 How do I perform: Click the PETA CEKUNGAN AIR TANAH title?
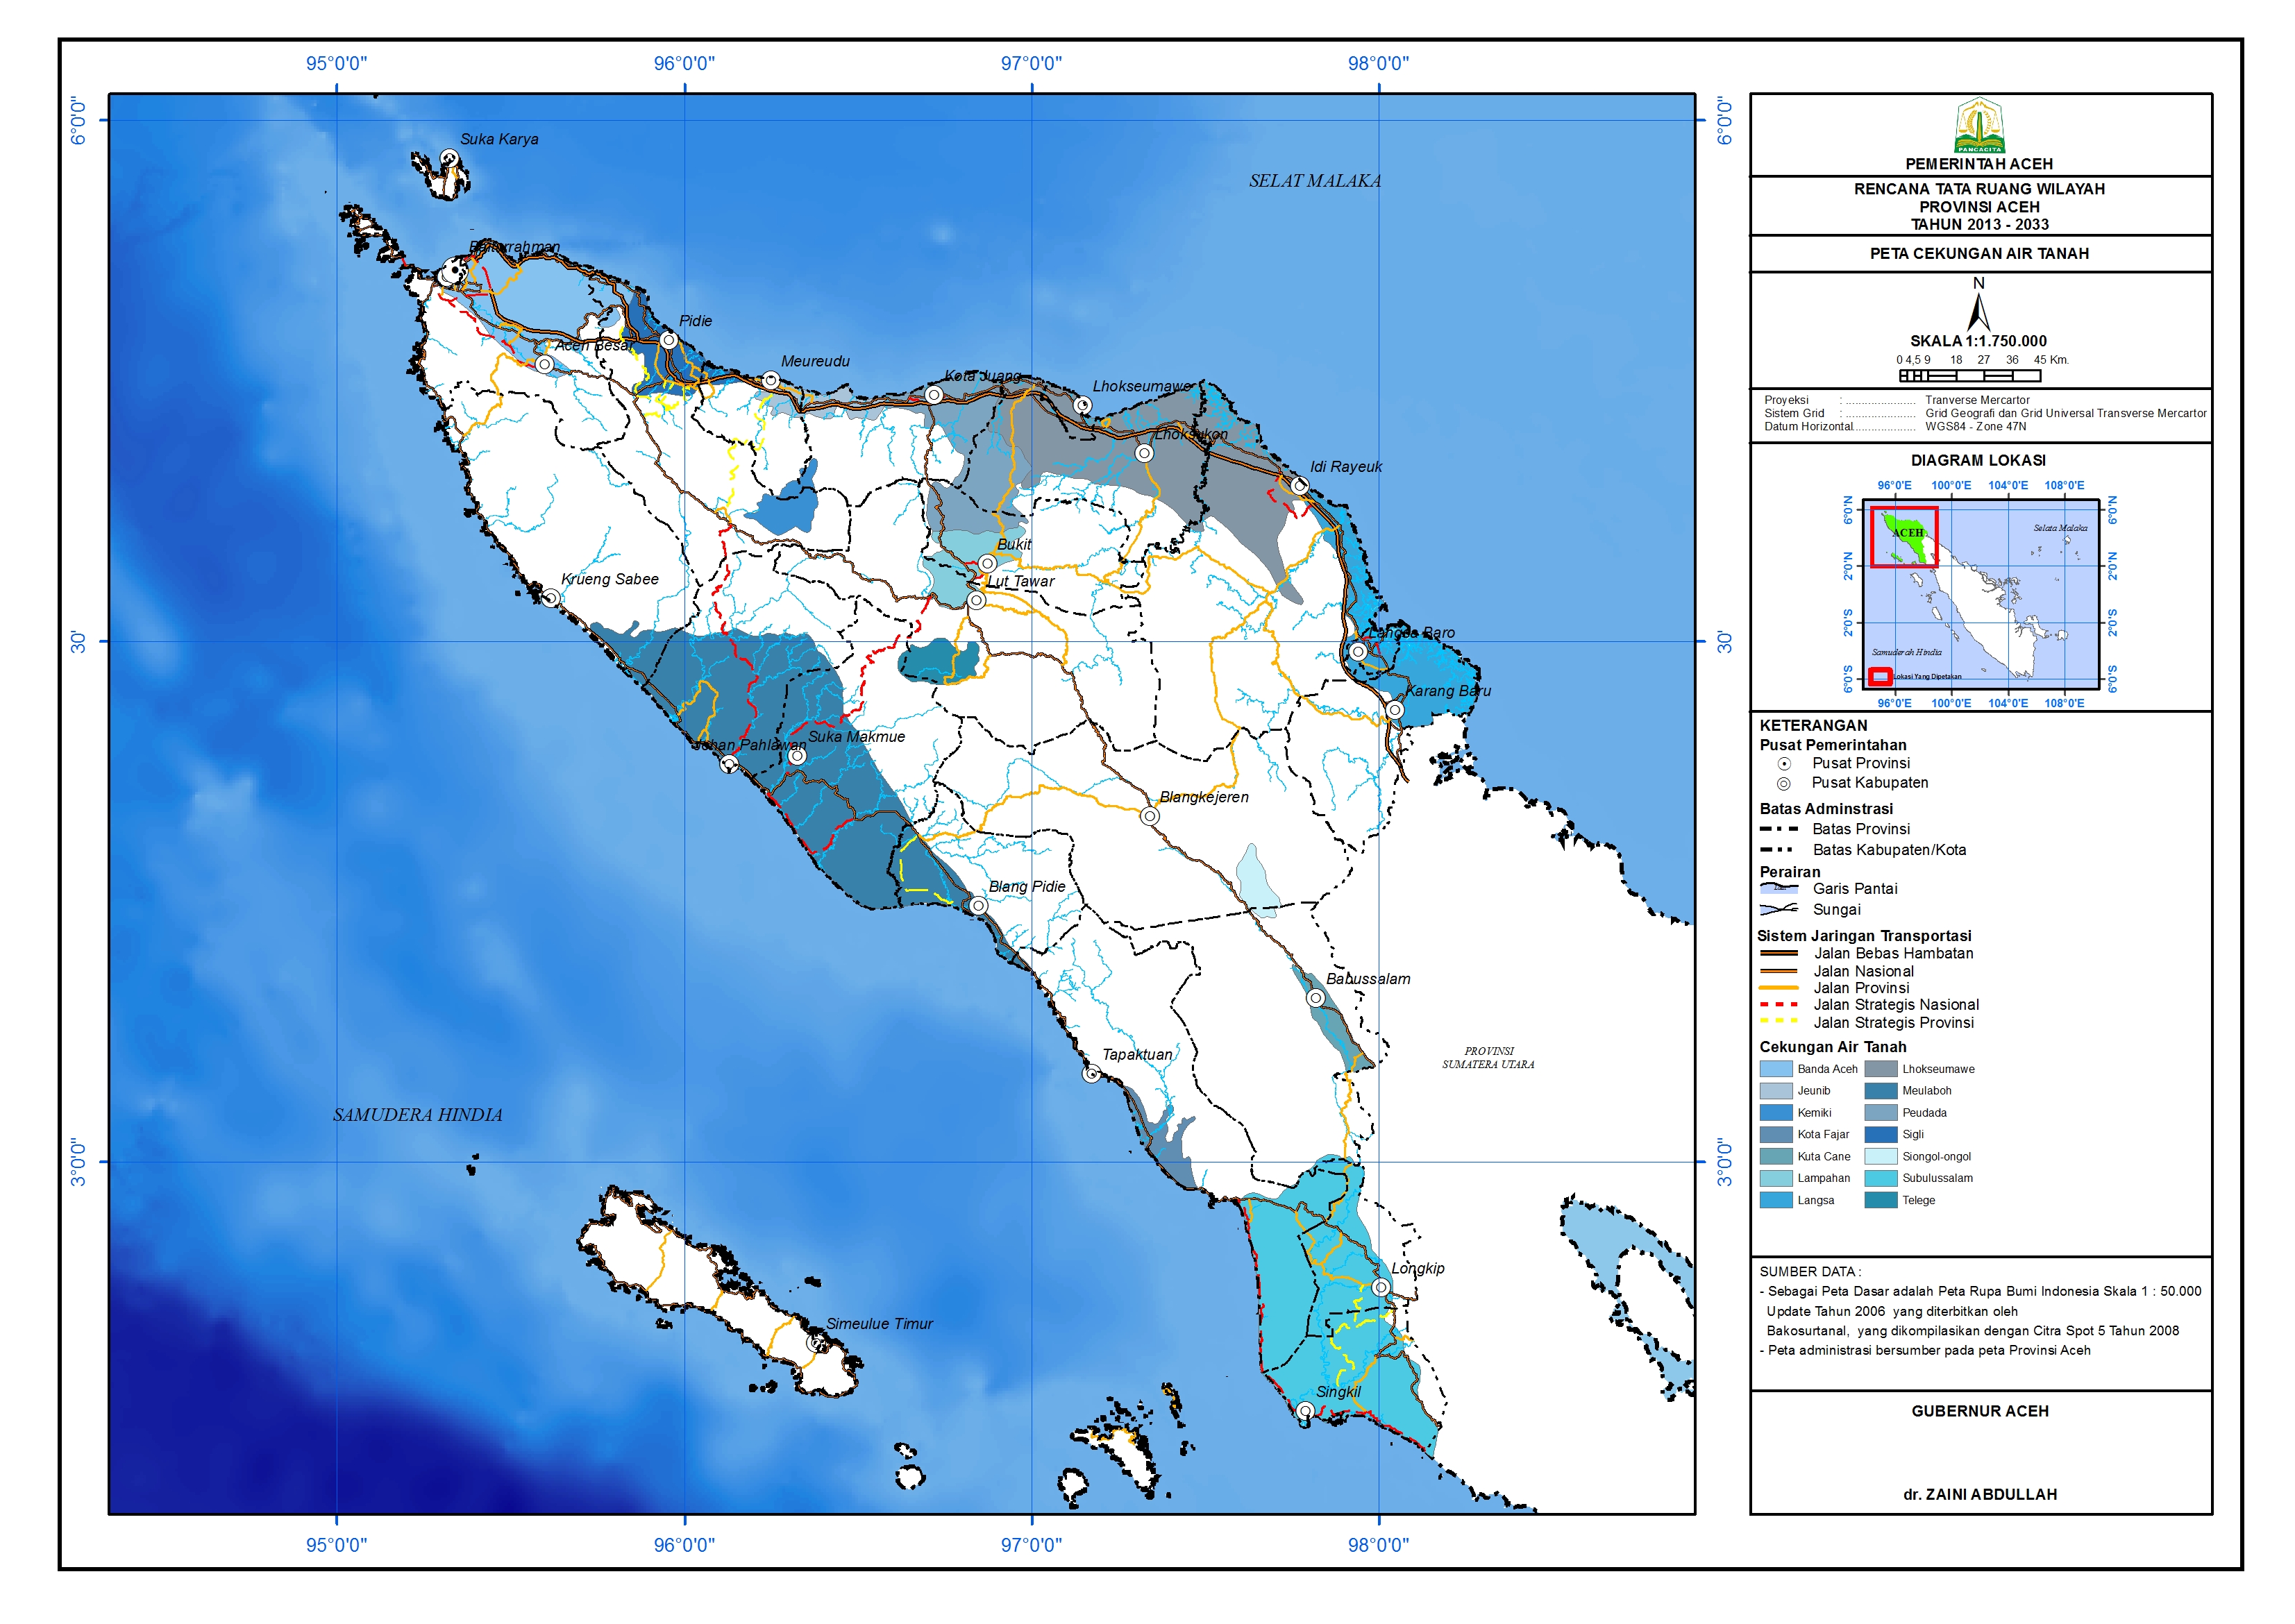1979,254
